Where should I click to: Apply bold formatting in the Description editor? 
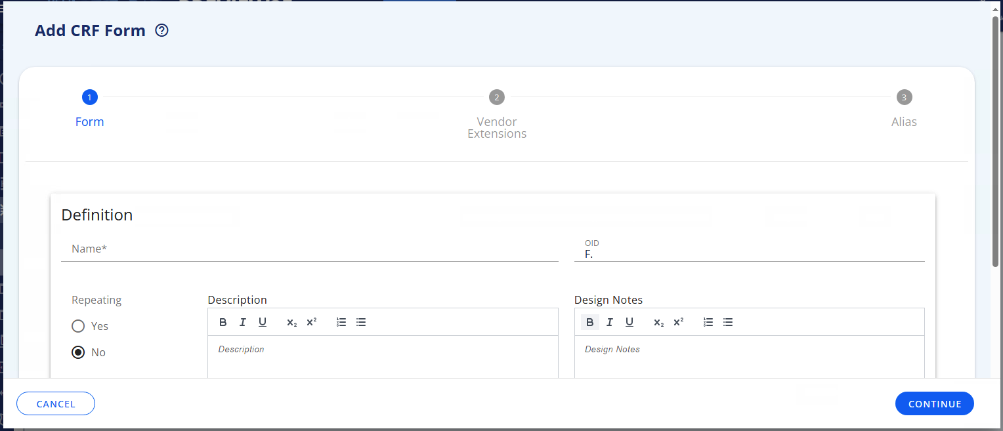click(223, 321)
